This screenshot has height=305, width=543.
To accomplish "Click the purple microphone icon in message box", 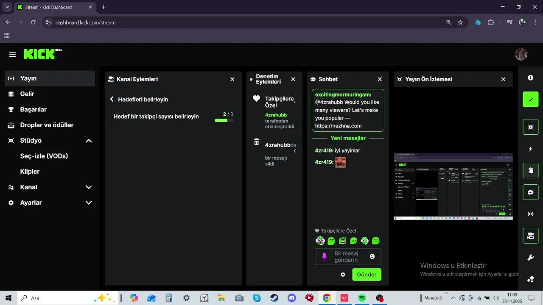I will 324,257.
